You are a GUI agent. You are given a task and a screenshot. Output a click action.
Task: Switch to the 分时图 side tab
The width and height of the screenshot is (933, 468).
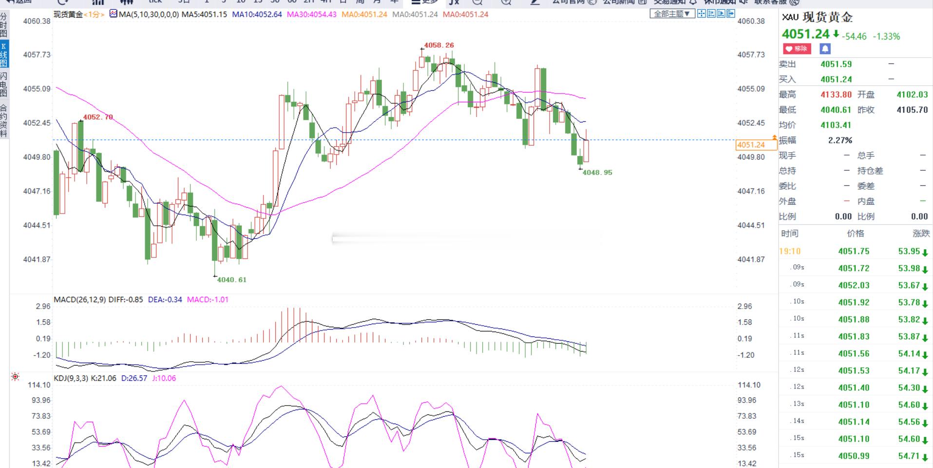(4, 25)
